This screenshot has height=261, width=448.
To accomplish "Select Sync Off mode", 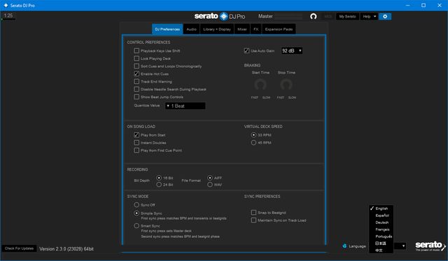I will [136, 205].
